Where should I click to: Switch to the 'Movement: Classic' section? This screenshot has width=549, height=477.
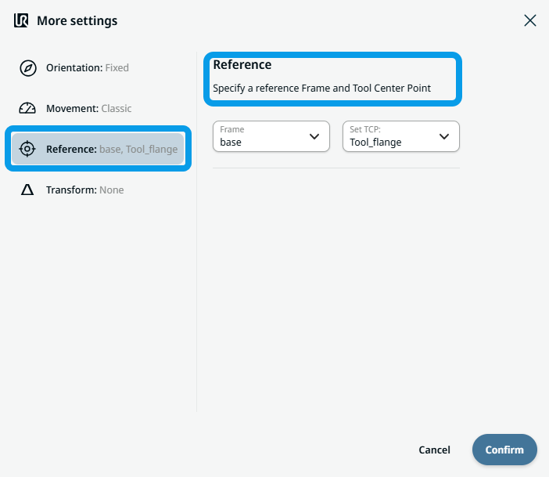[x=88, y=109]
